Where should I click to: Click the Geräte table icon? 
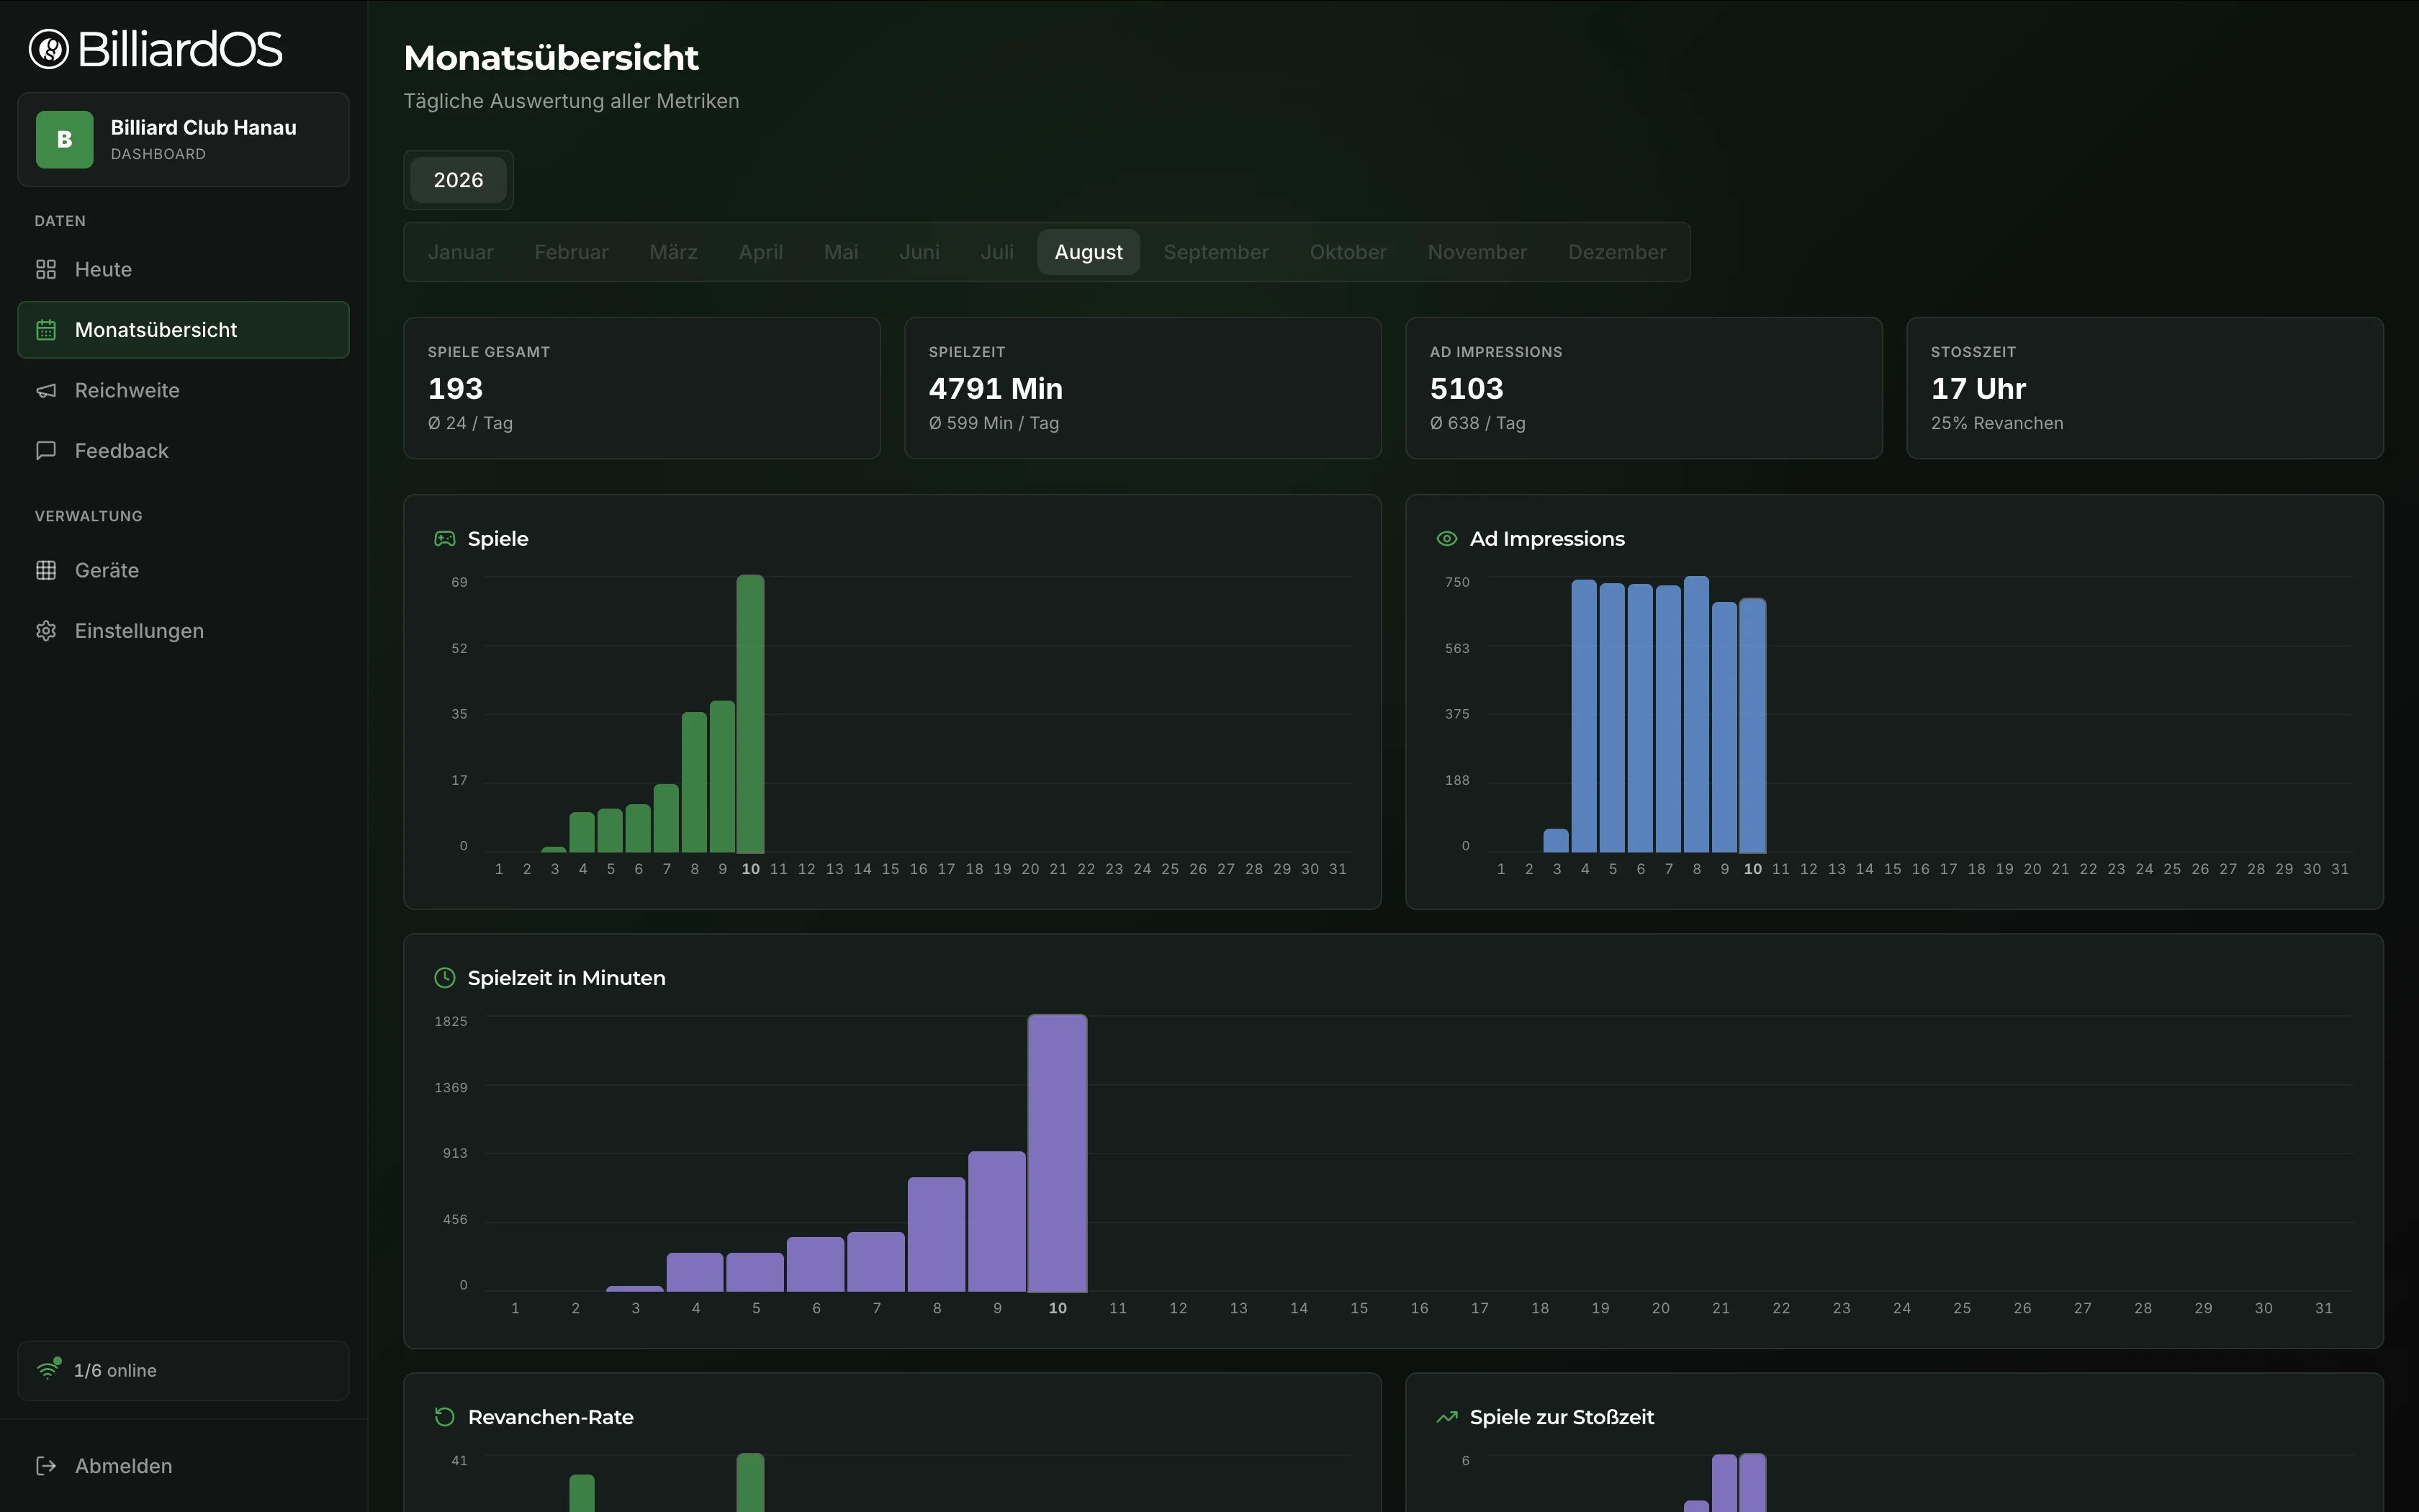tap(46, 570)
